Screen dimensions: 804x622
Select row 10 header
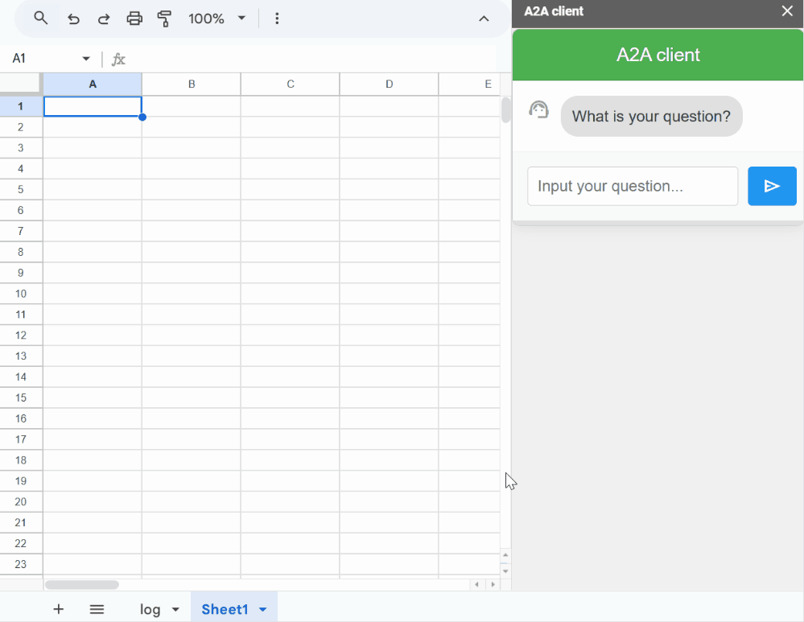click(x=21, y=294)
